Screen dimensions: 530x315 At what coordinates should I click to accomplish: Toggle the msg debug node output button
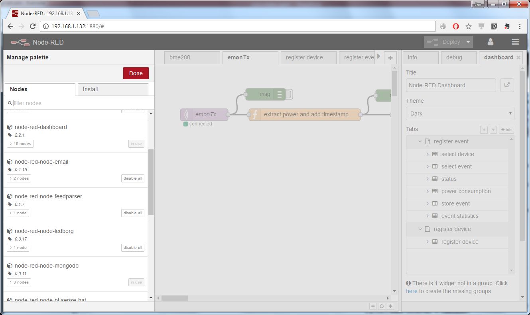pos(290,94)
